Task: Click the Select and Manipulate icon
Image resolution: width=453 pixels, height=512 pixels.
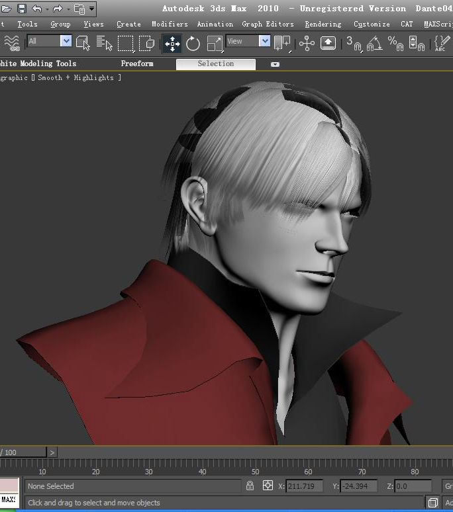Action: coord(307,44)
